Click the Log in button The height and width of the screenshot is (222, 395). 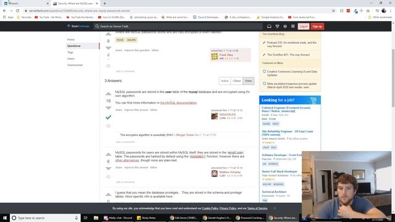(303, 27)
